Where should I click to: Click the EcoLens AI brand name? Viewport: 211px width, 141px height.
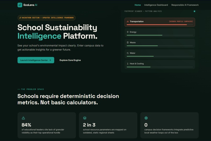tap(30, 5)
